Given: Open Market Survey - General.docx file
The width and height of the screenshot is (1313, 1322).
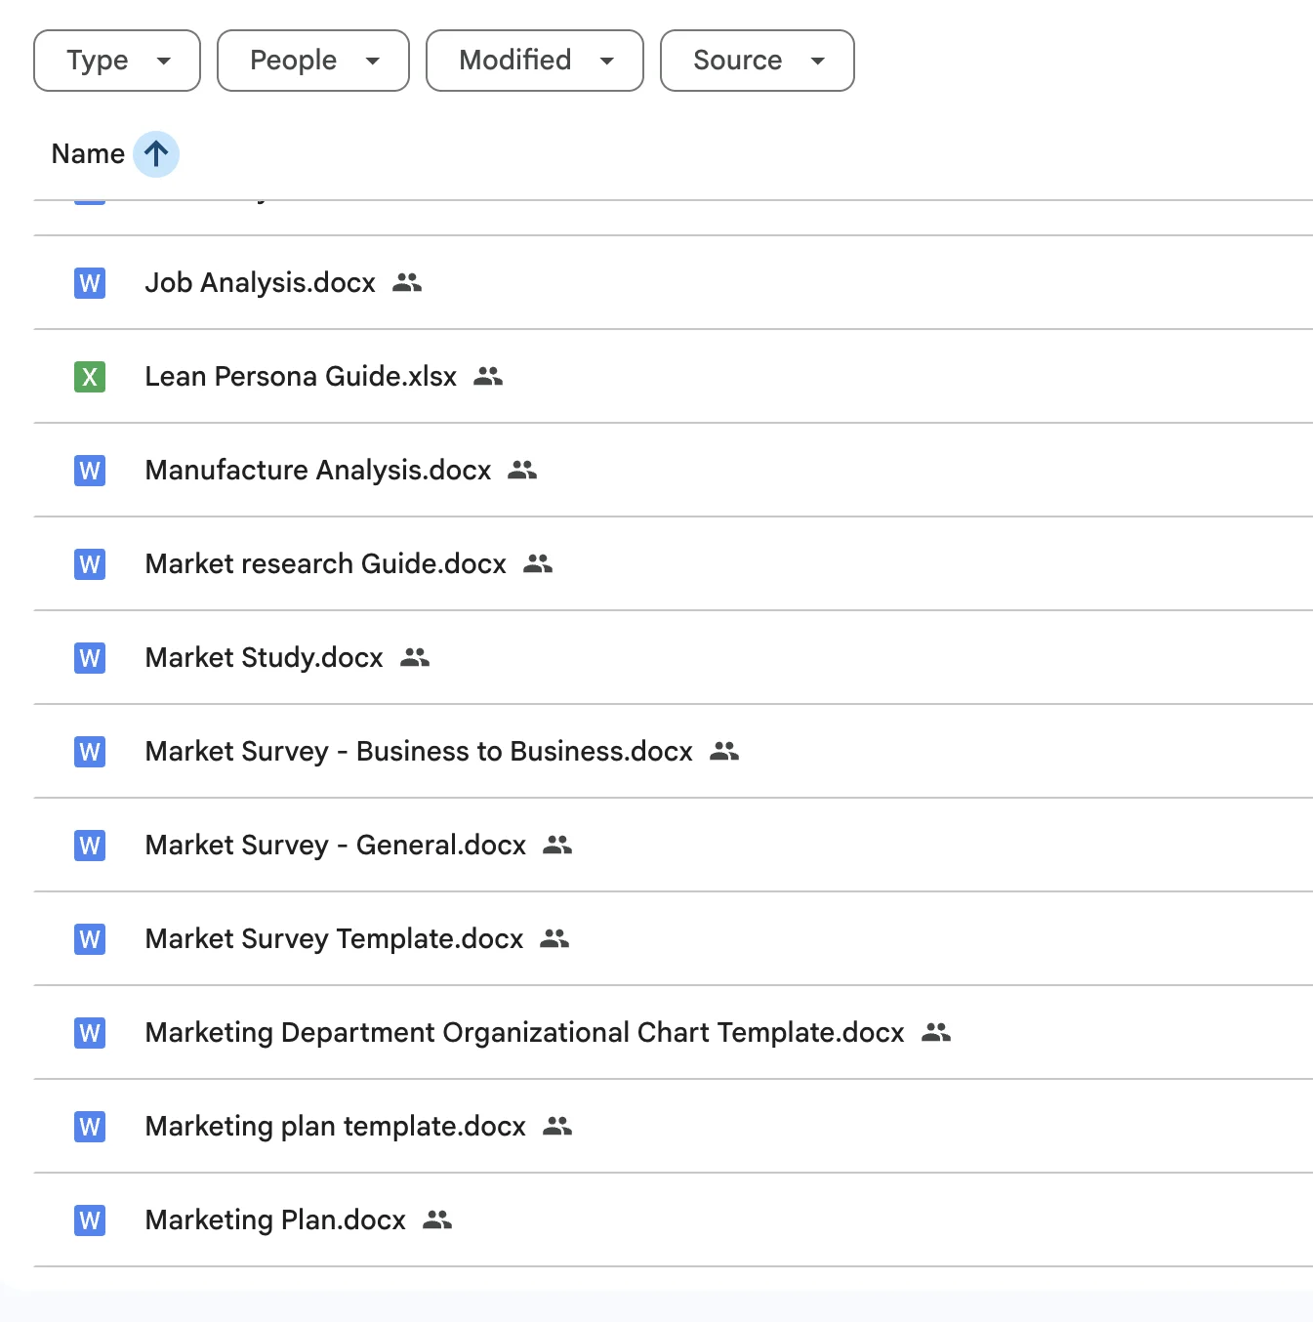Looking at the screenshot, I should coord(335,846).
